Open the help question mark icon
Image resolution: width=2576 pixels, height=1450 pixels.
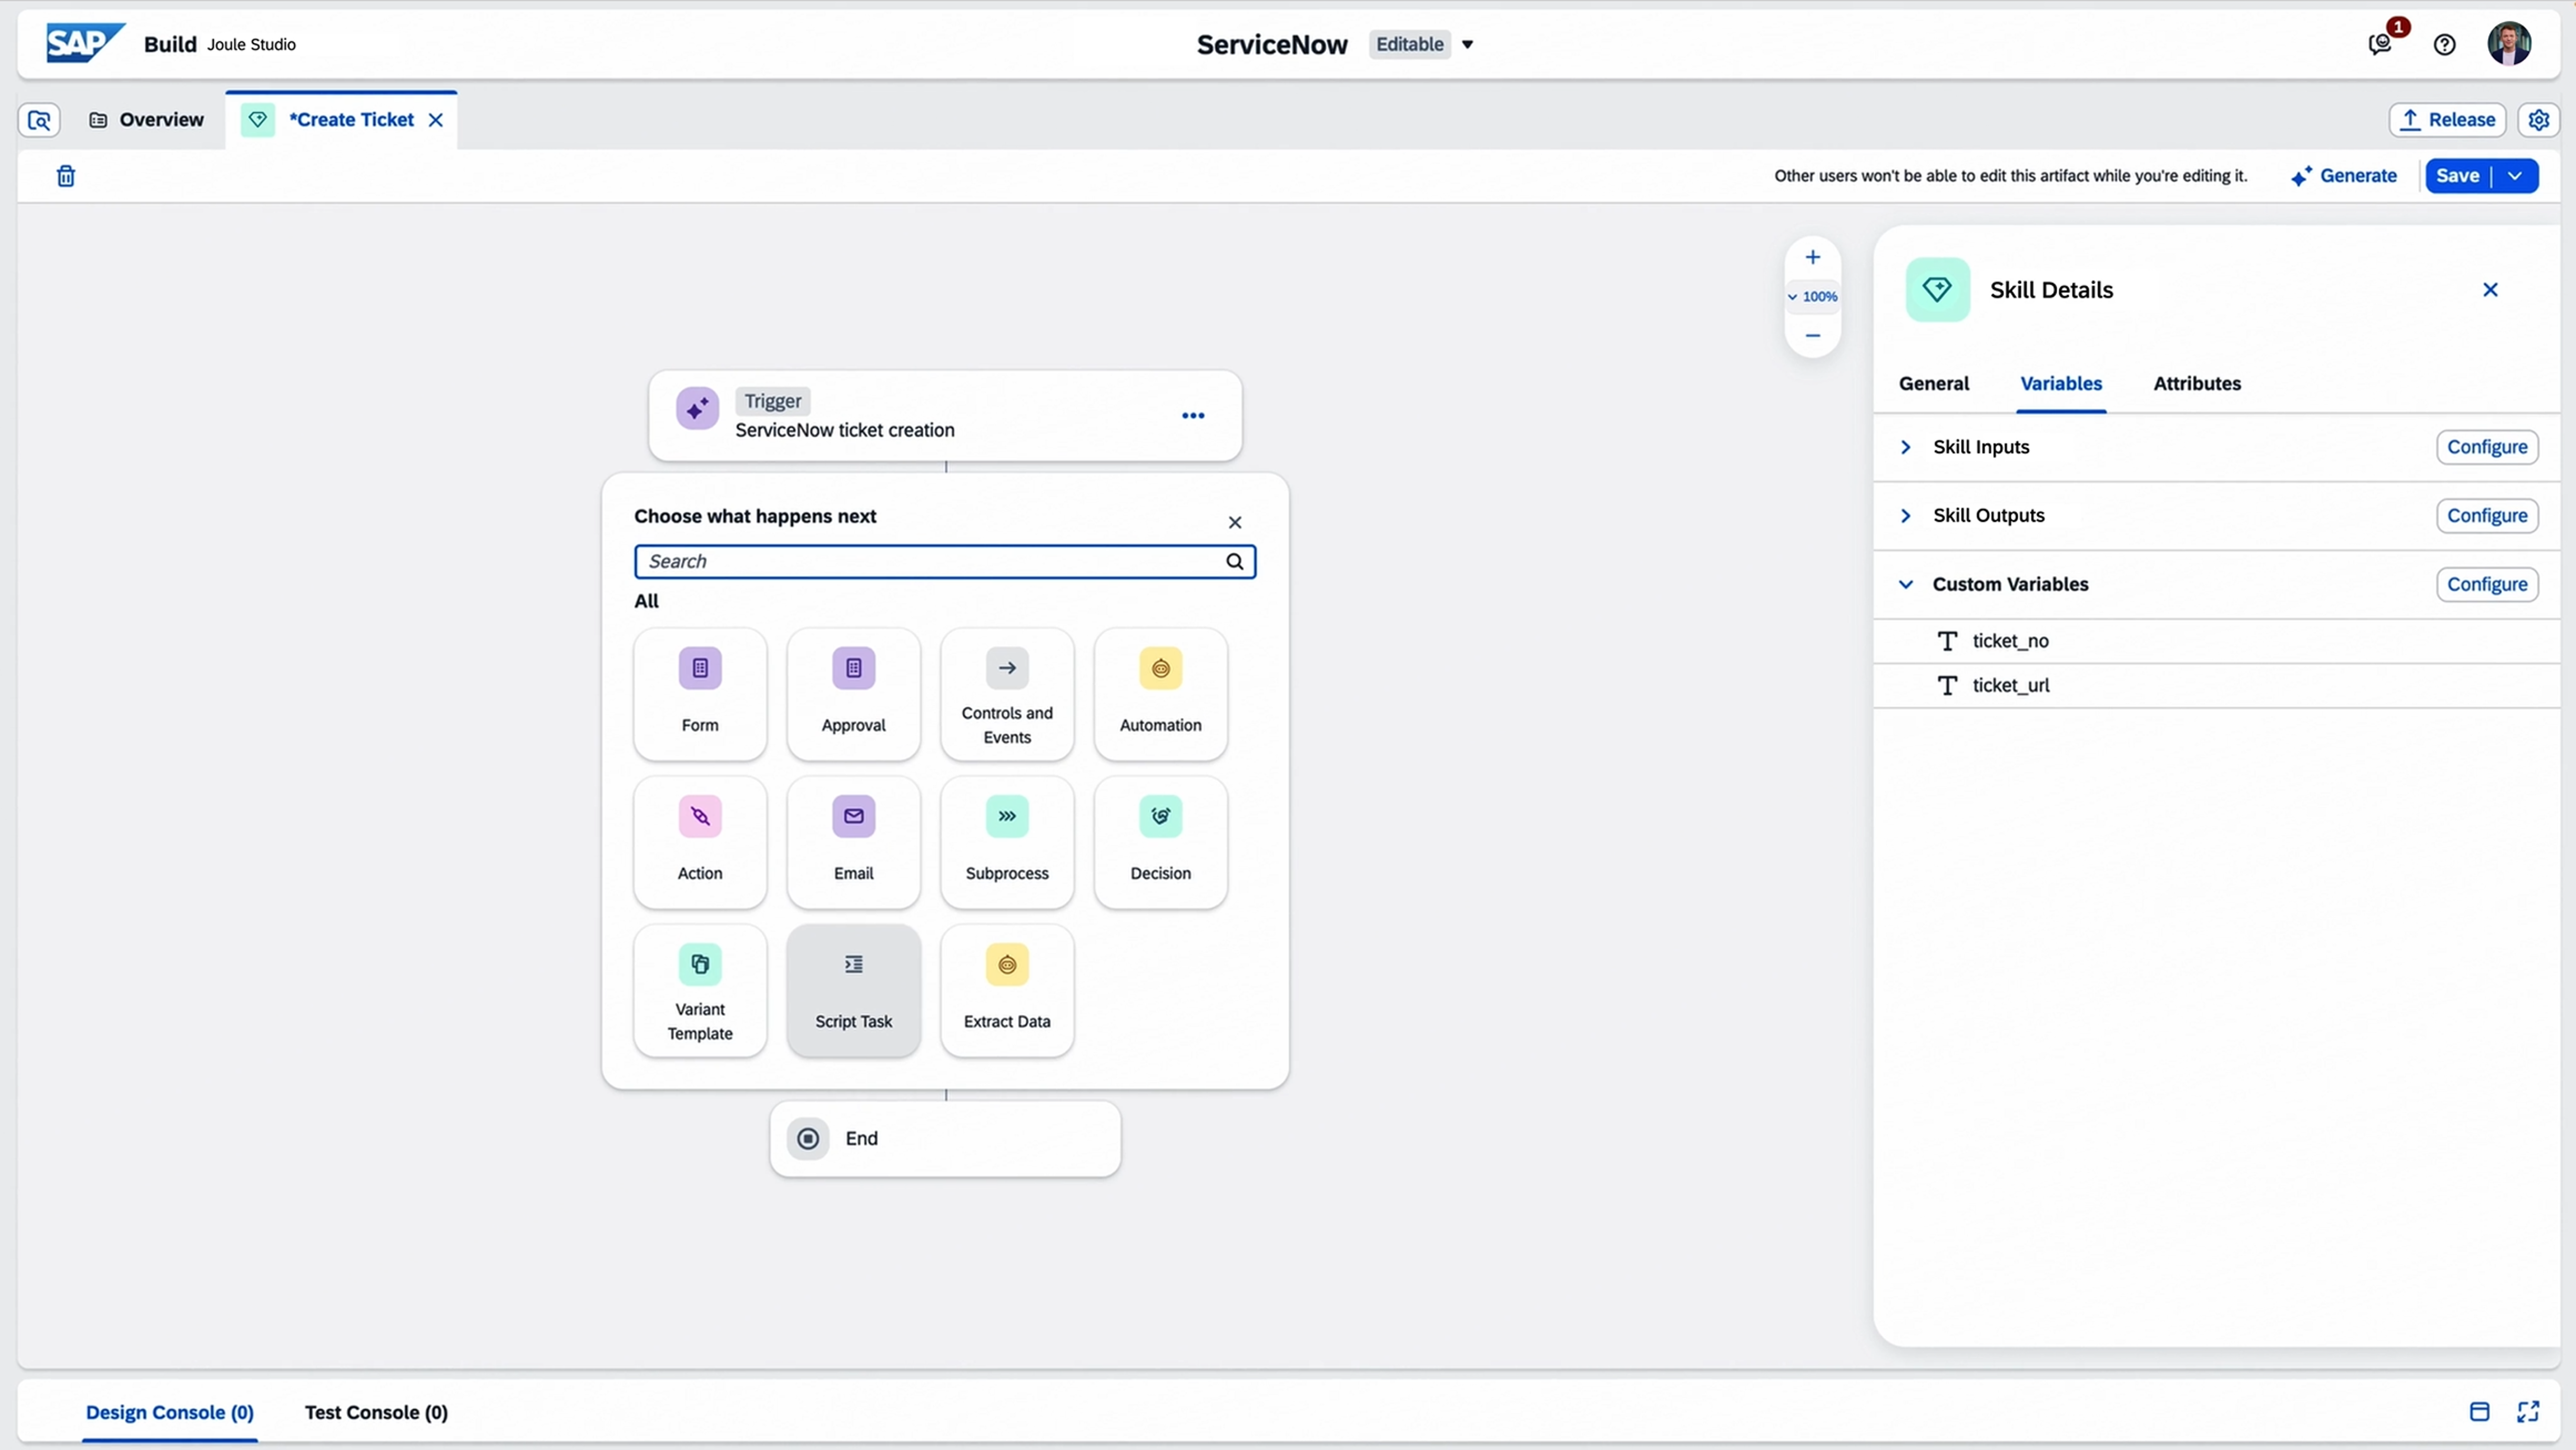point(2444,44)
